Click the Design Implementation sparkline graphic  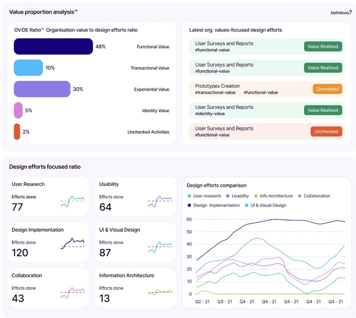pyautogui.click(x=73, y=244)
